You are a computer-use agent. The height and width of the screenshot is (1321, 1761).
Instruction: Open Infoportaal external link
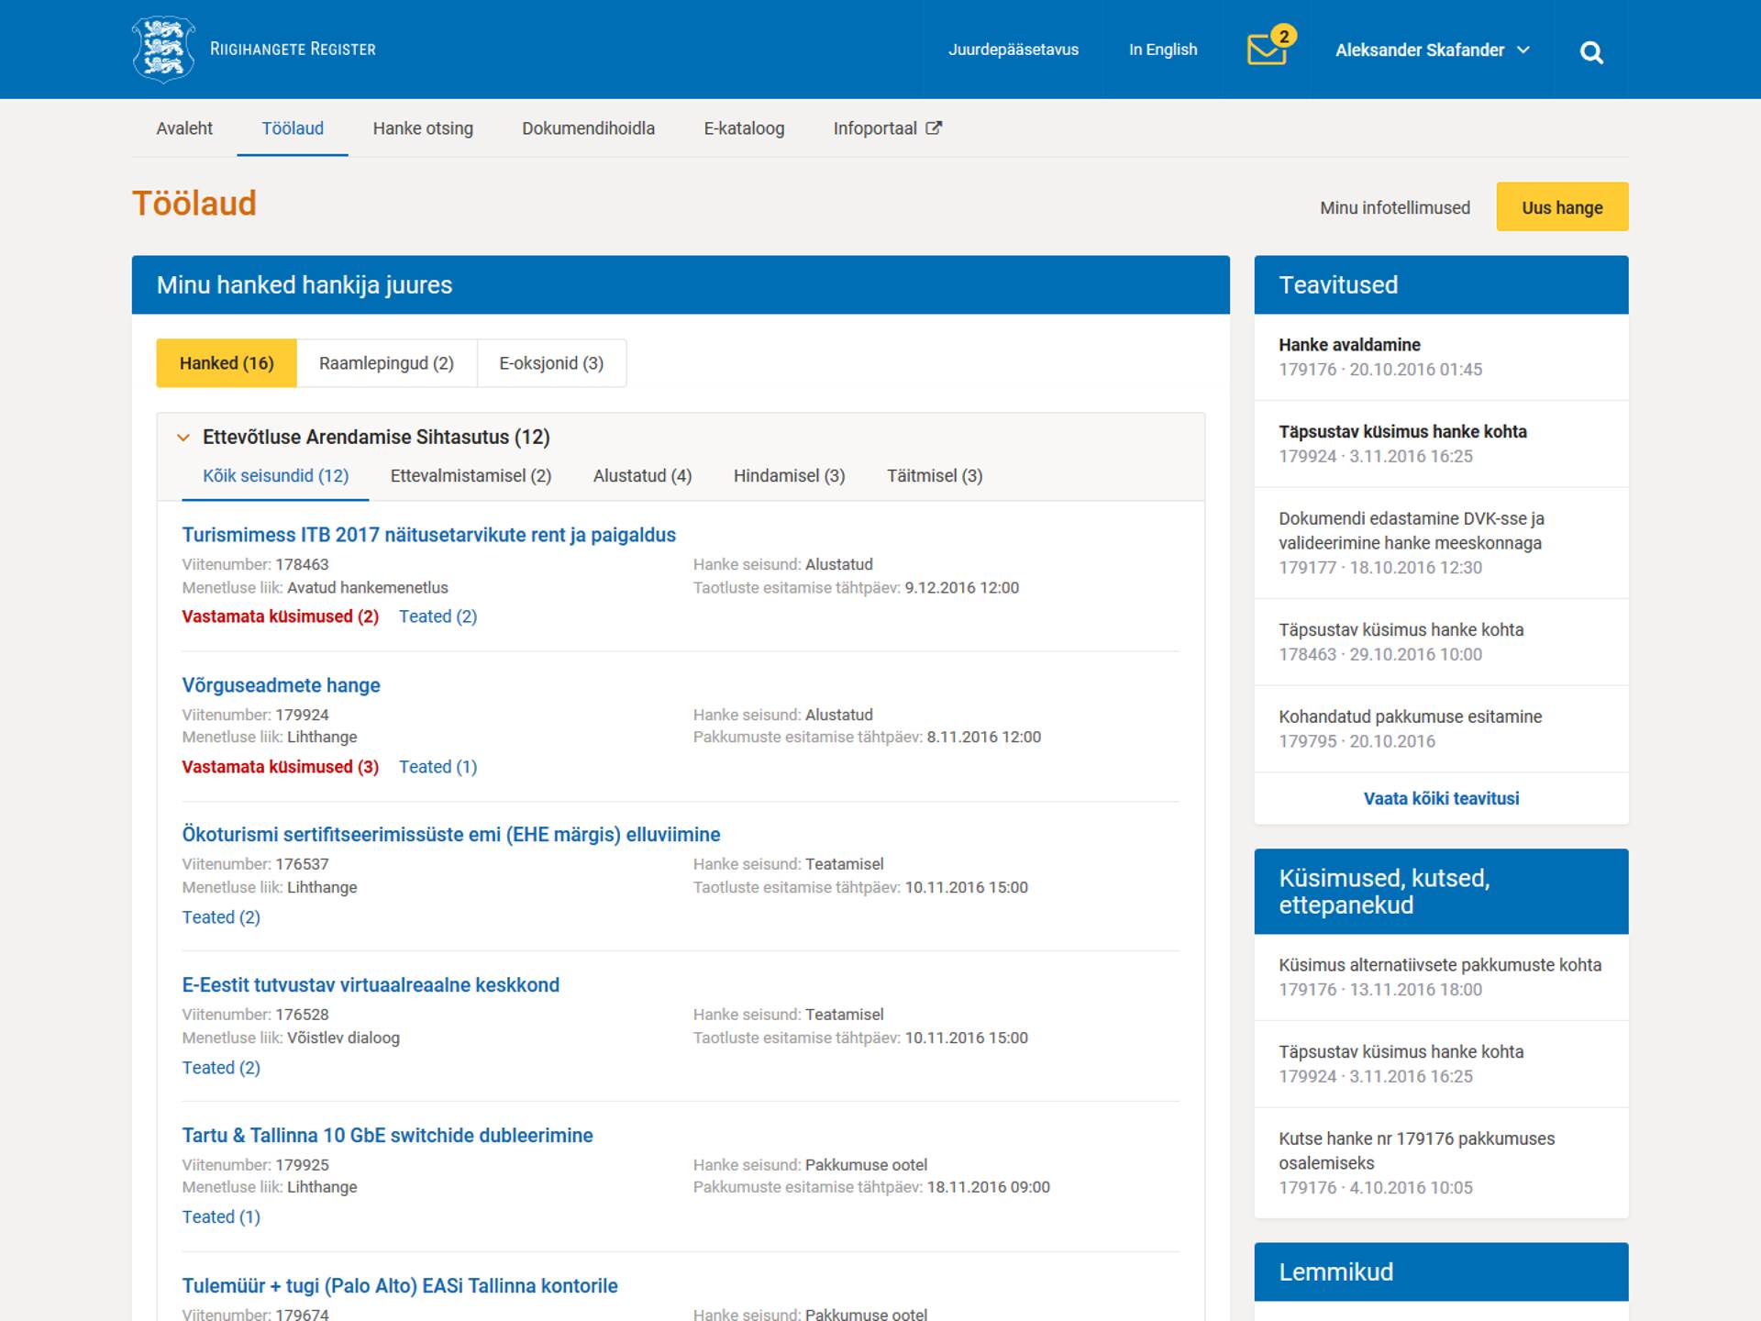886,128
